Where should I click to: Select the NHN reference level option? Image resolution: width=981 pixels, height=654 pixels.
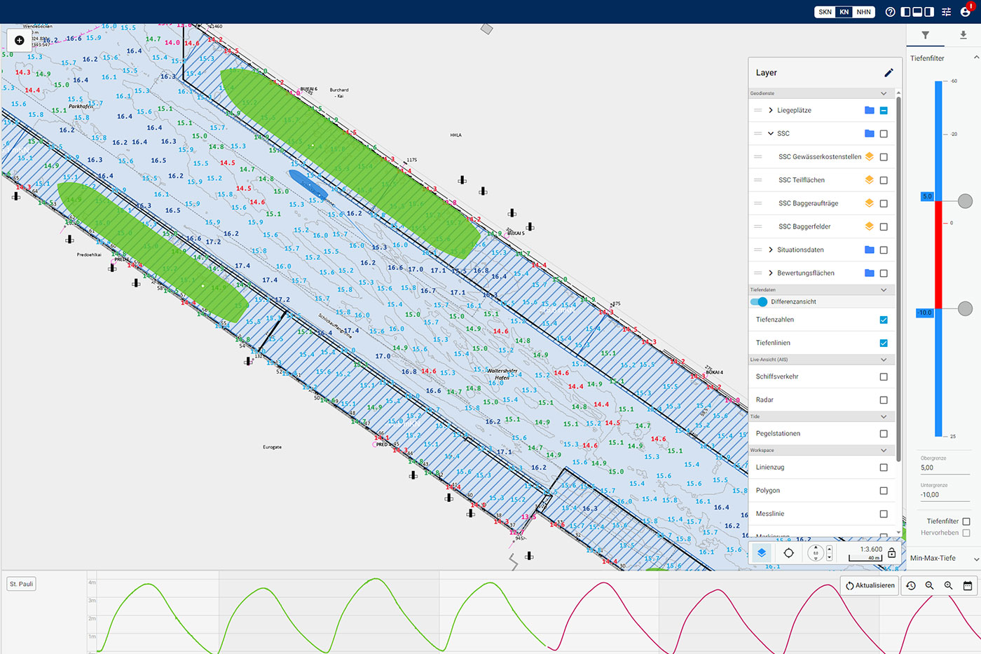[864, 12]
